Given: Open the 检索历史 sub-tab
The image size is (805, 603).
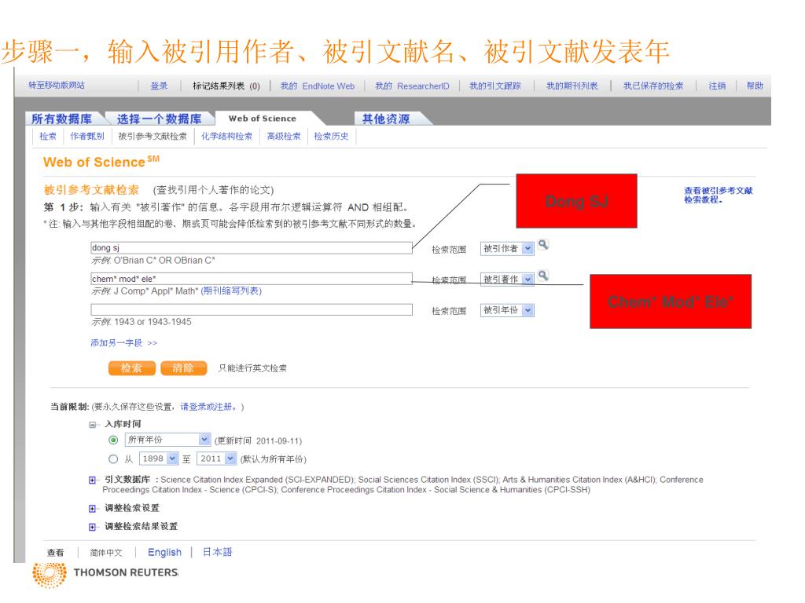Looking at the screenshot, I should [331, 137].
